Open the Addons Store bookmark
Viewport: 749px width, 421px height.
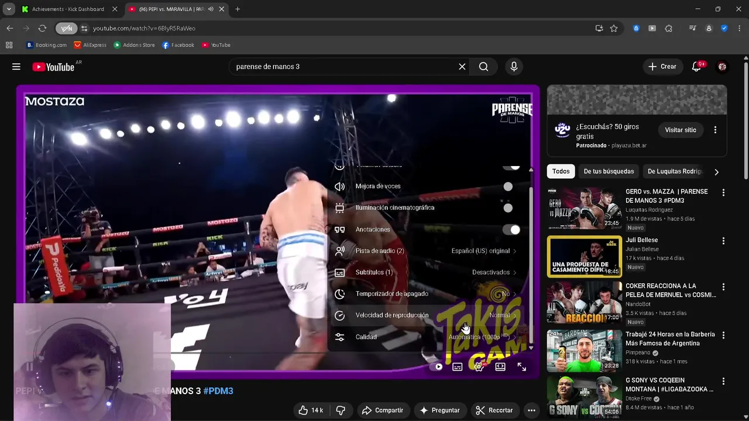(134, 45)
